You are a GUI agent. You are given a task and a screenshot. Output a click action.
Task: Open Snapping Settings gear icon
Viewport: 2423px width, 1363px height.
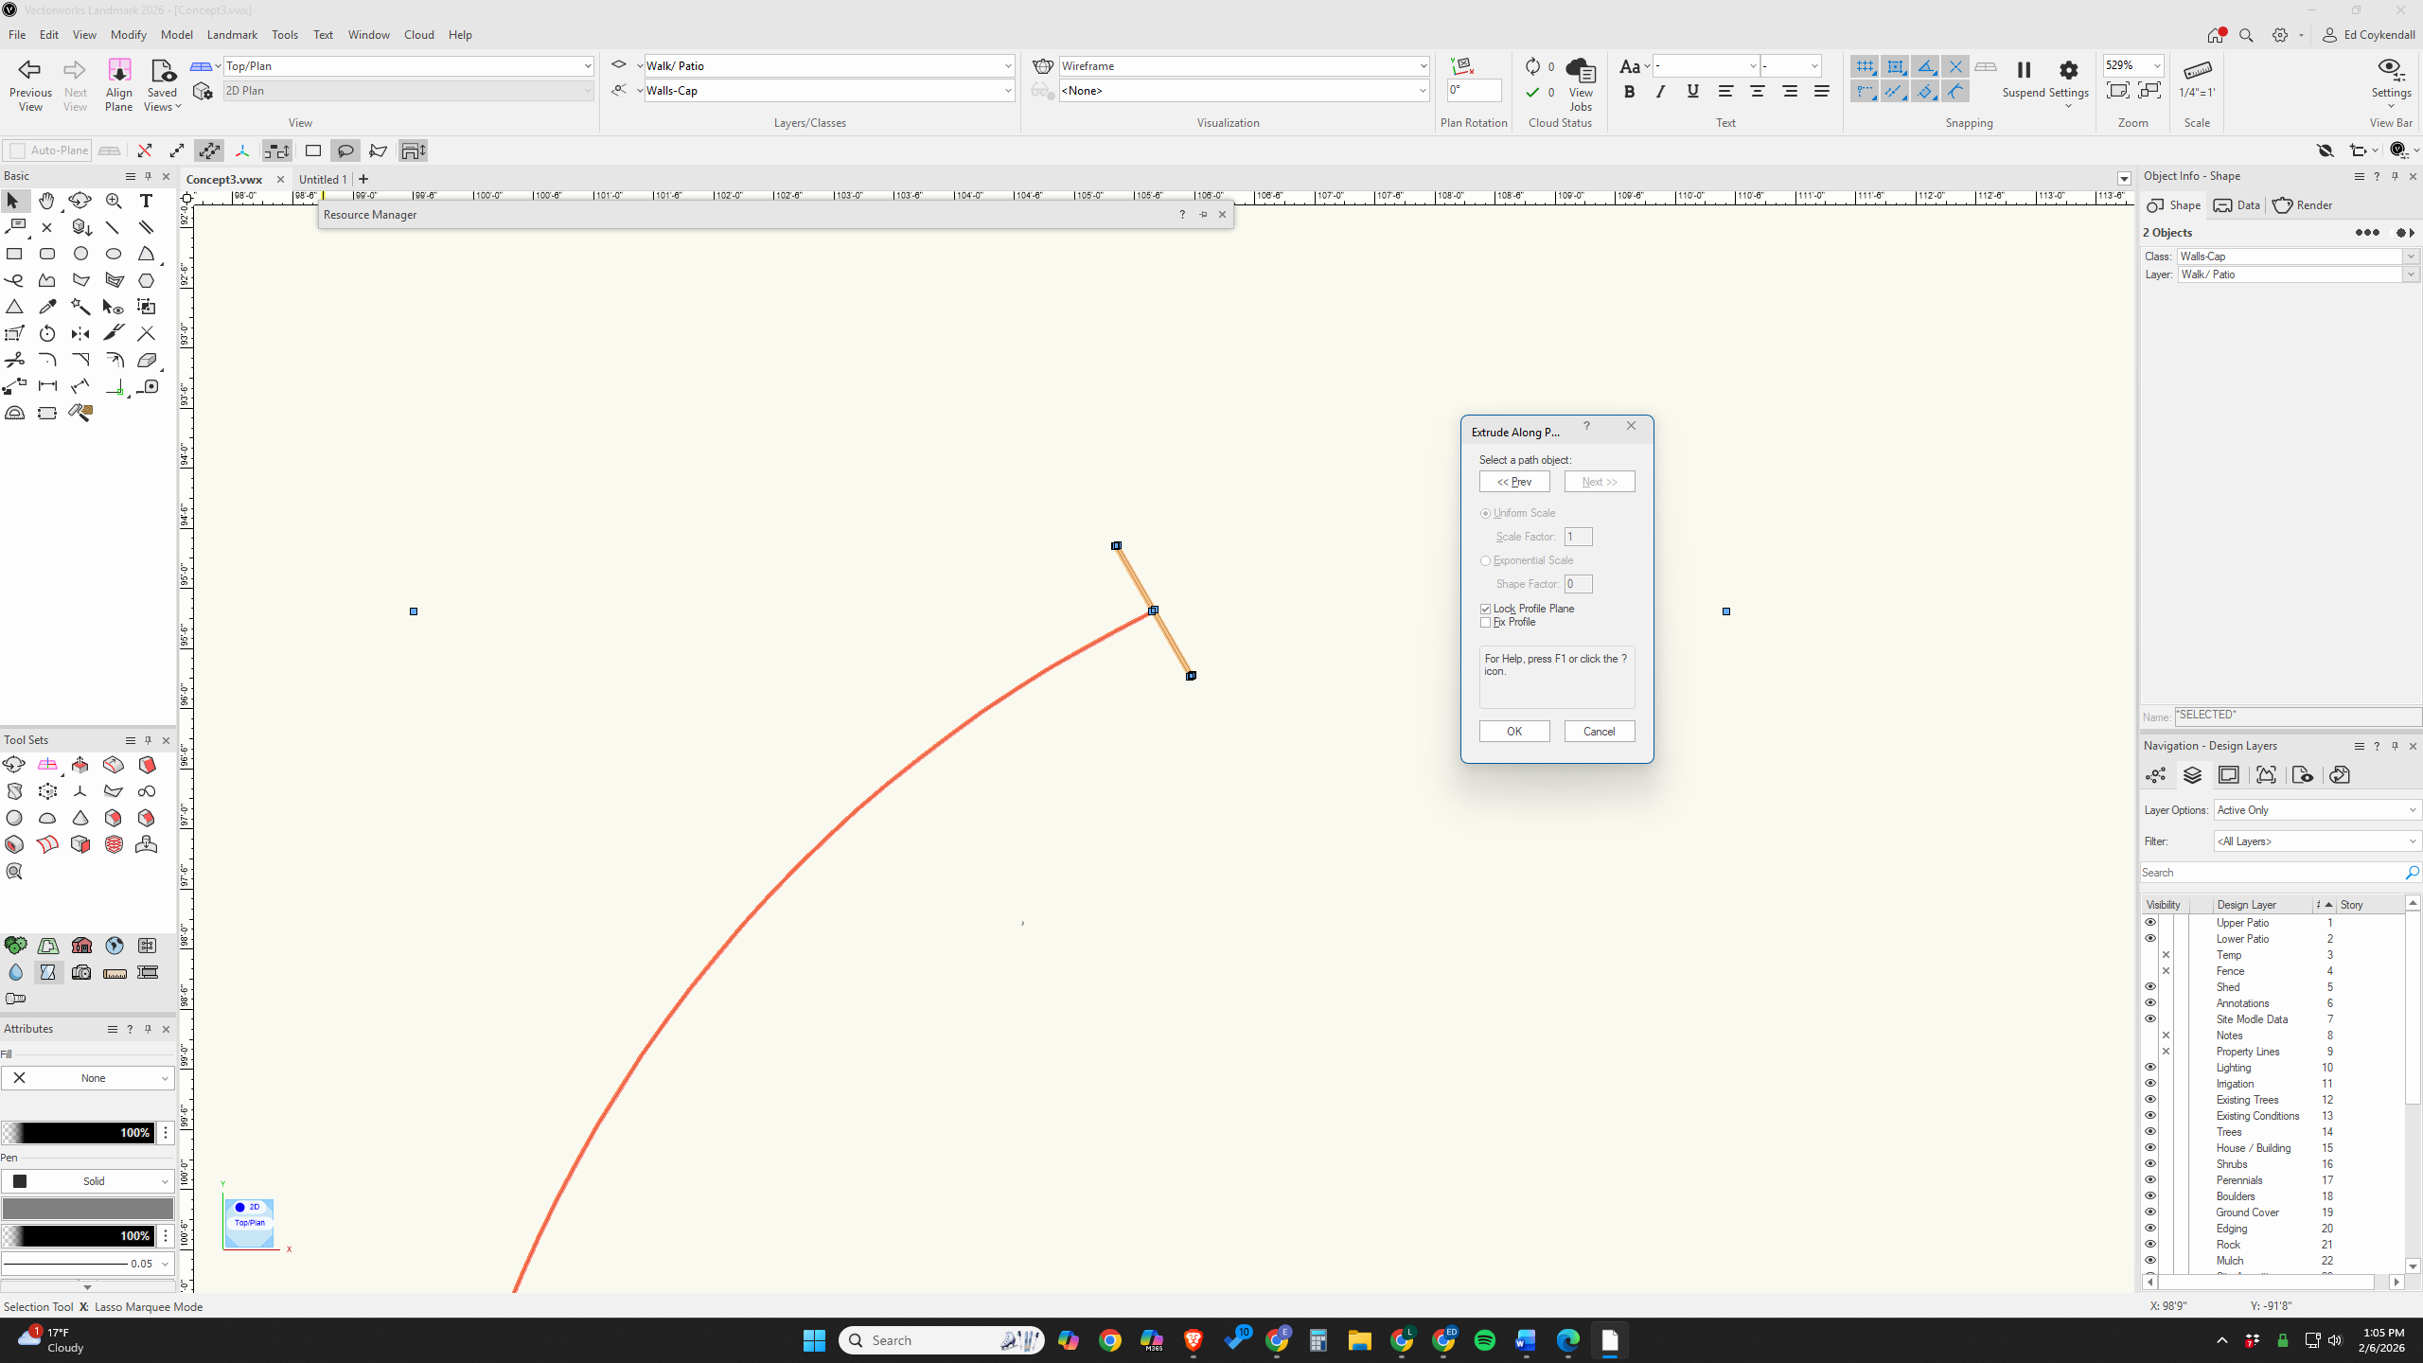tap(2068, 72)
